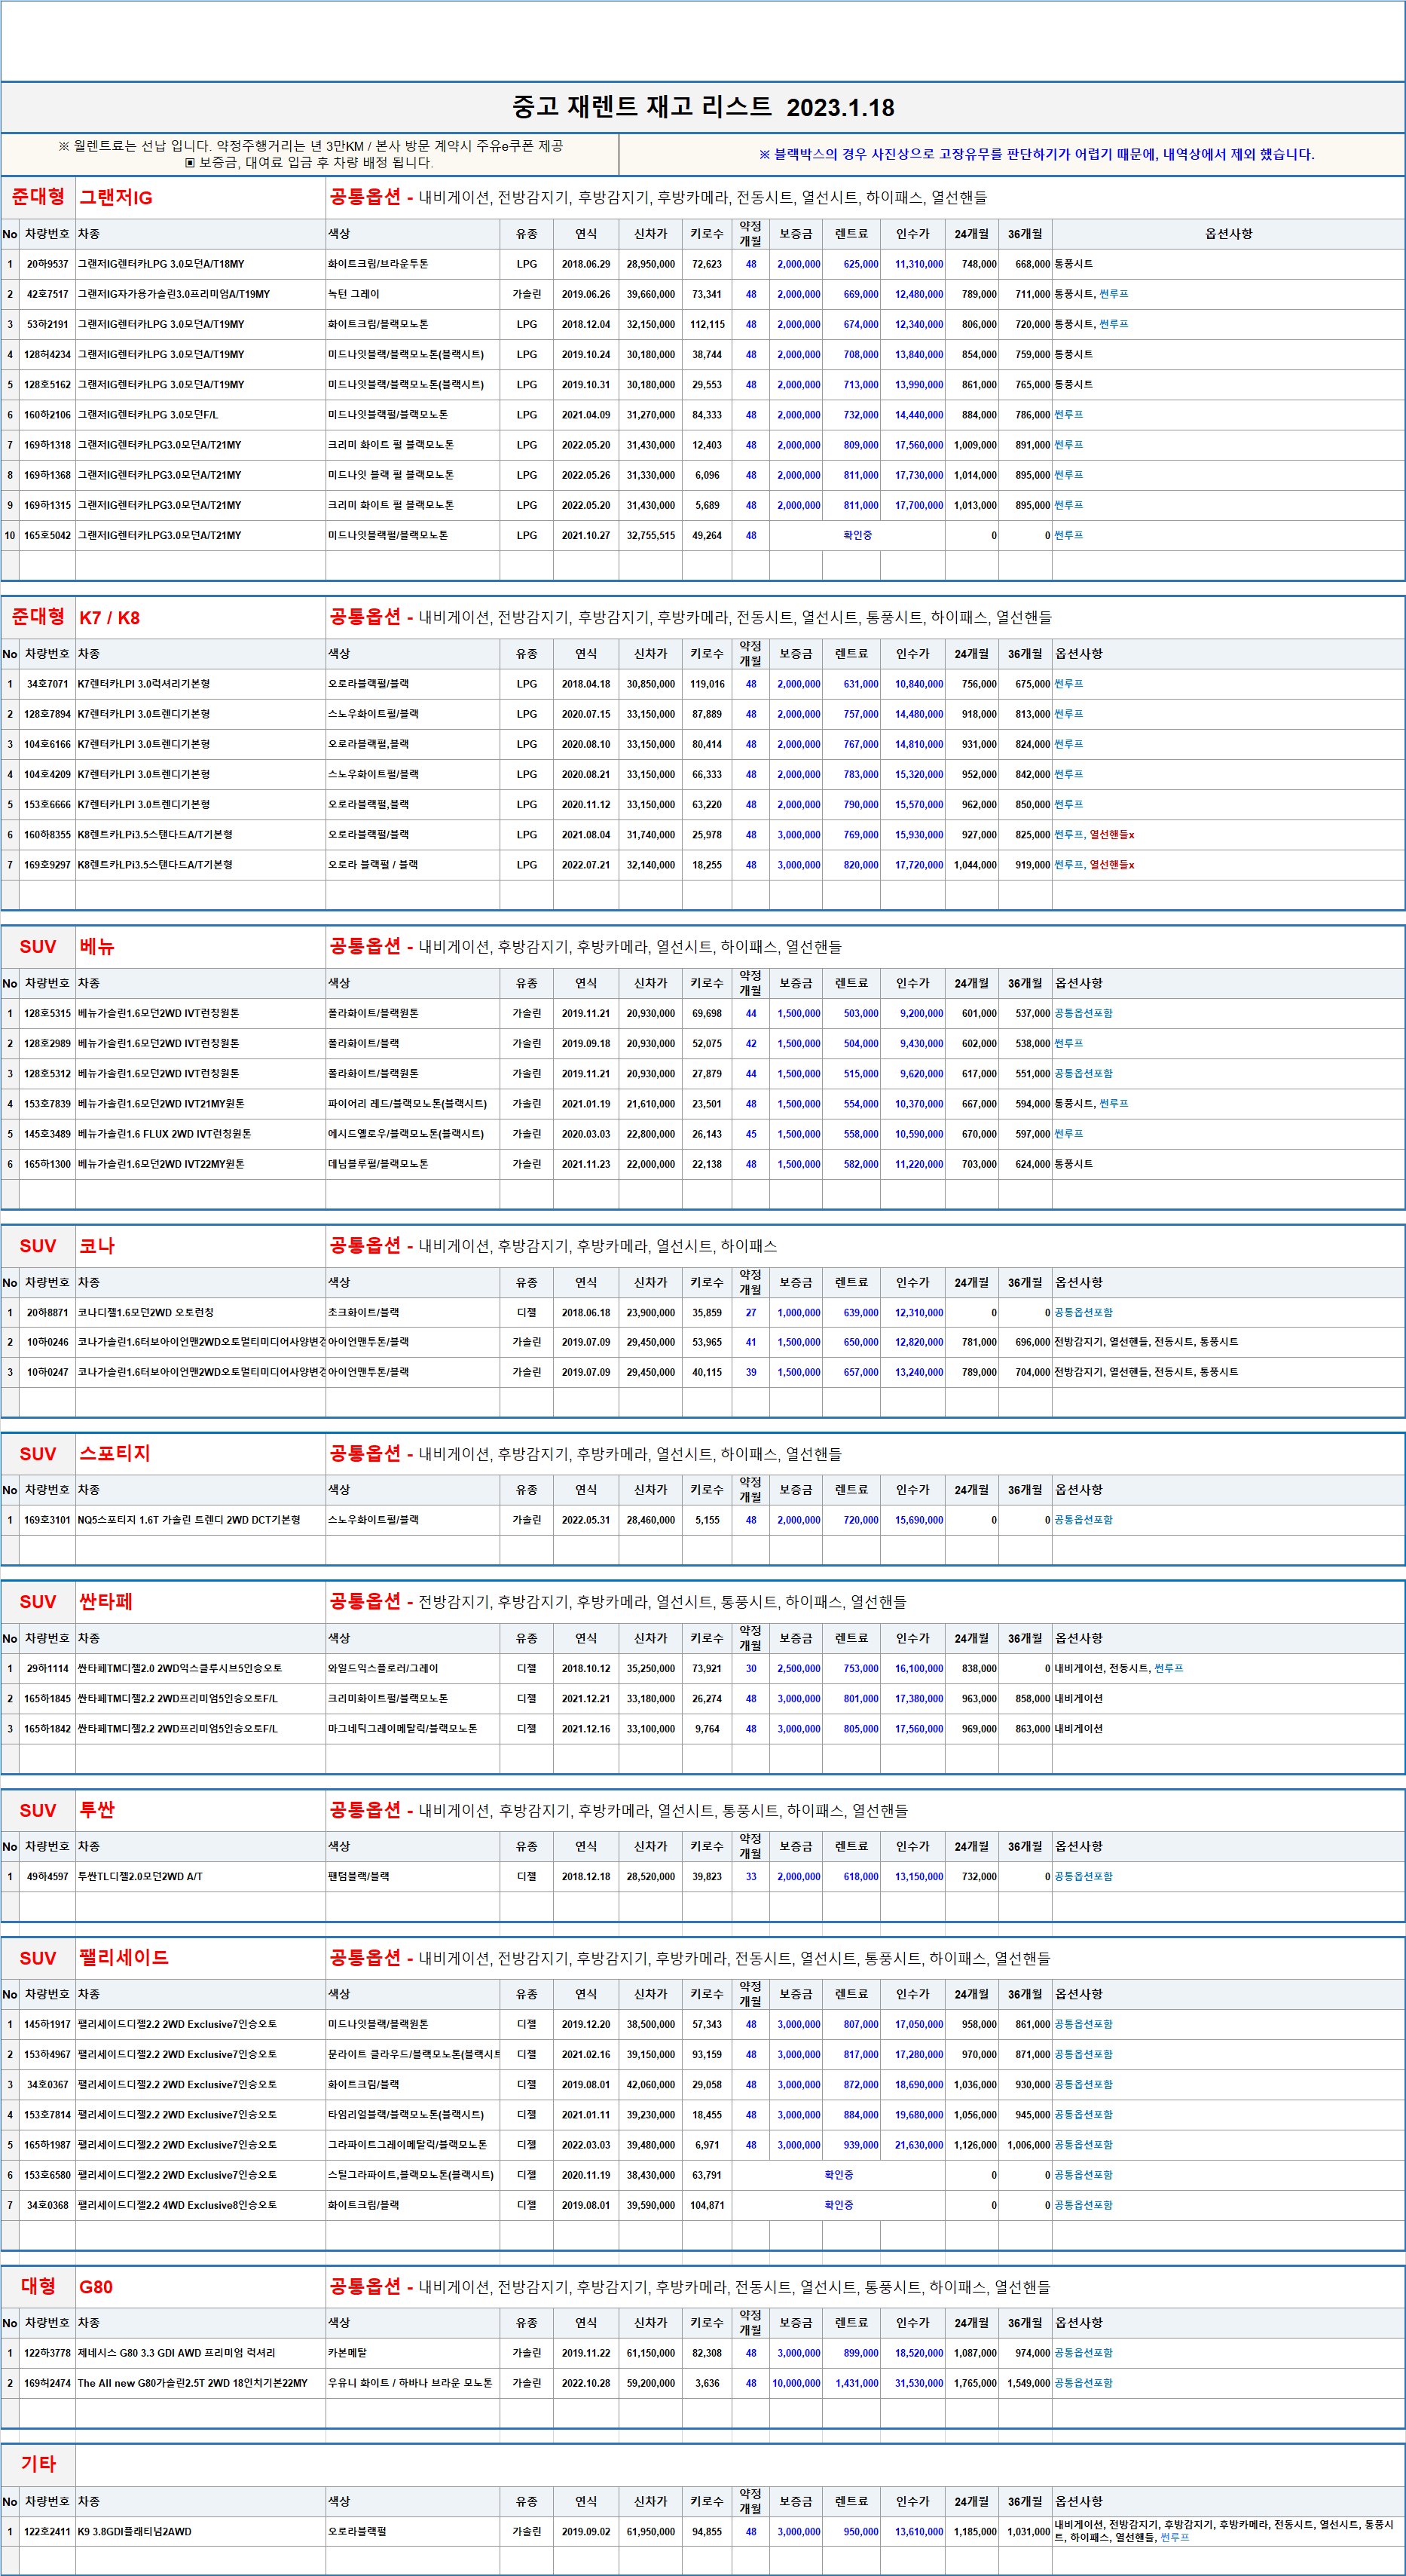Select the '싼타페' section heading
The height and width of the screenshot is (2576, 1406).
(106, 1601)
